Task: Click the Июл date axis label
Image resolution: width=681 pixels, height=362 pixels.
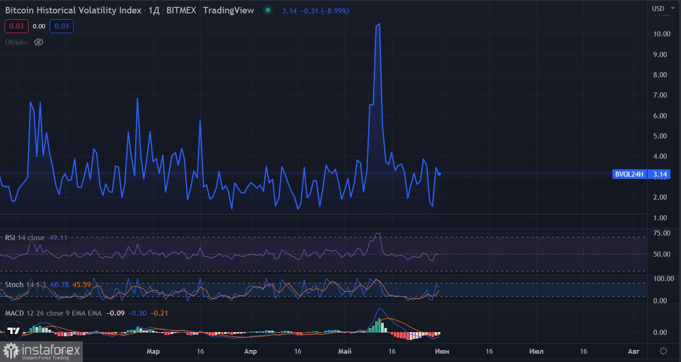Action: pos(536,351)
